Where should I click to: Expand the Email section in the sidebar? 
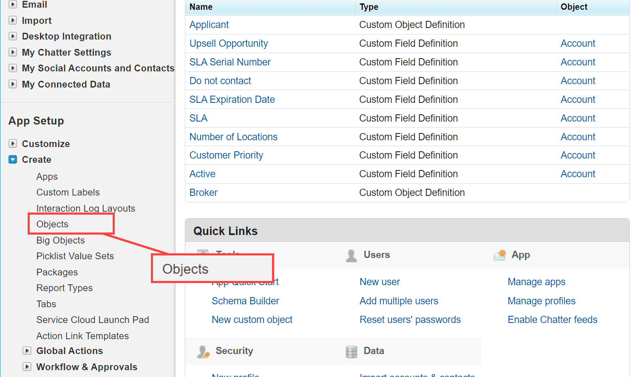pyautogui.click(x=13, y=5)
